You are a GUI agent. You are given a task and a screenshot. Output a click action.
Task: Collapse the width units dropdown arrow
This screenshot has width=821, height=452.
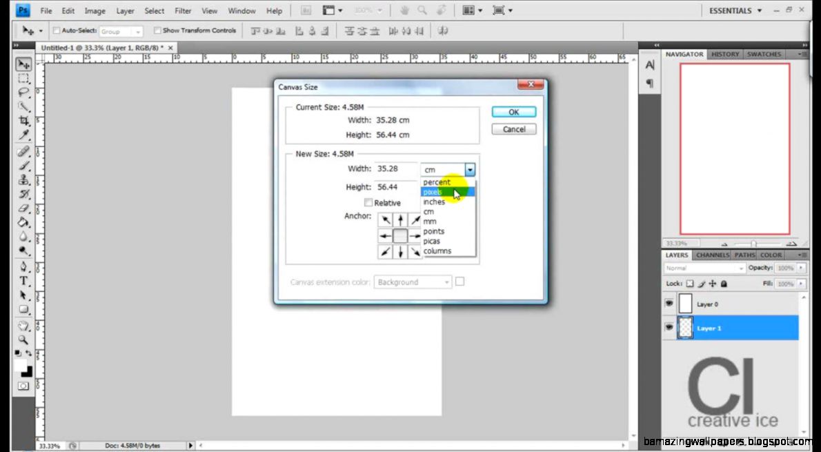pyautogui.click(x=470, y=169)
